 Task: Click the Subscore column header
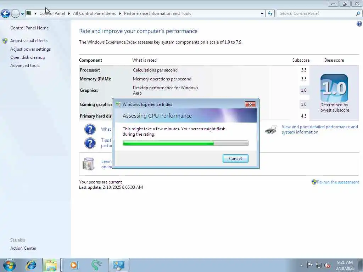(301, 60)
